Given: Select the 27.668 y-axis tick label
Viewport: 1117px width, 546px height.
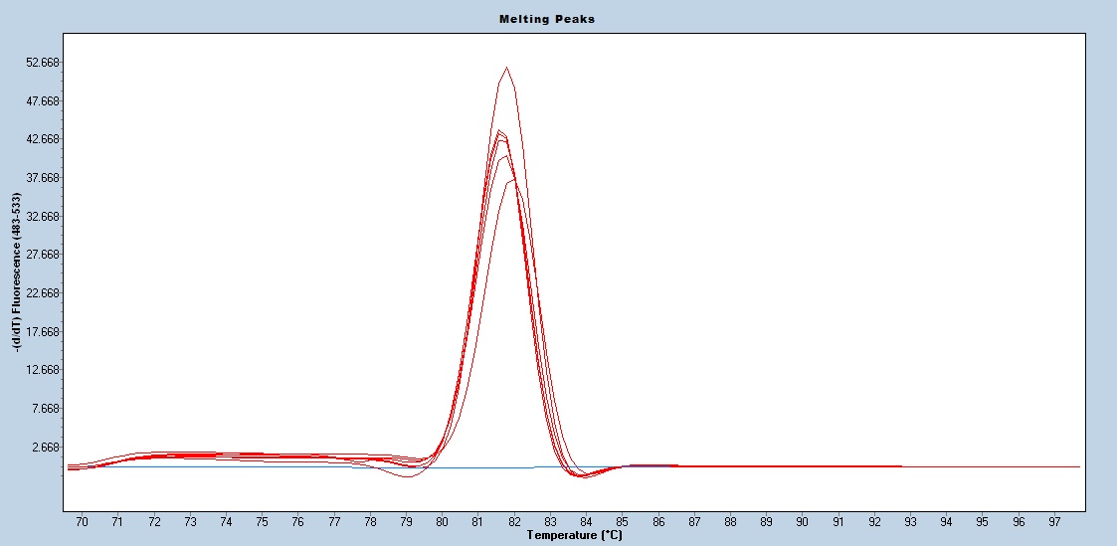Looking at the screenshot, I should click(x=45, y=255).
